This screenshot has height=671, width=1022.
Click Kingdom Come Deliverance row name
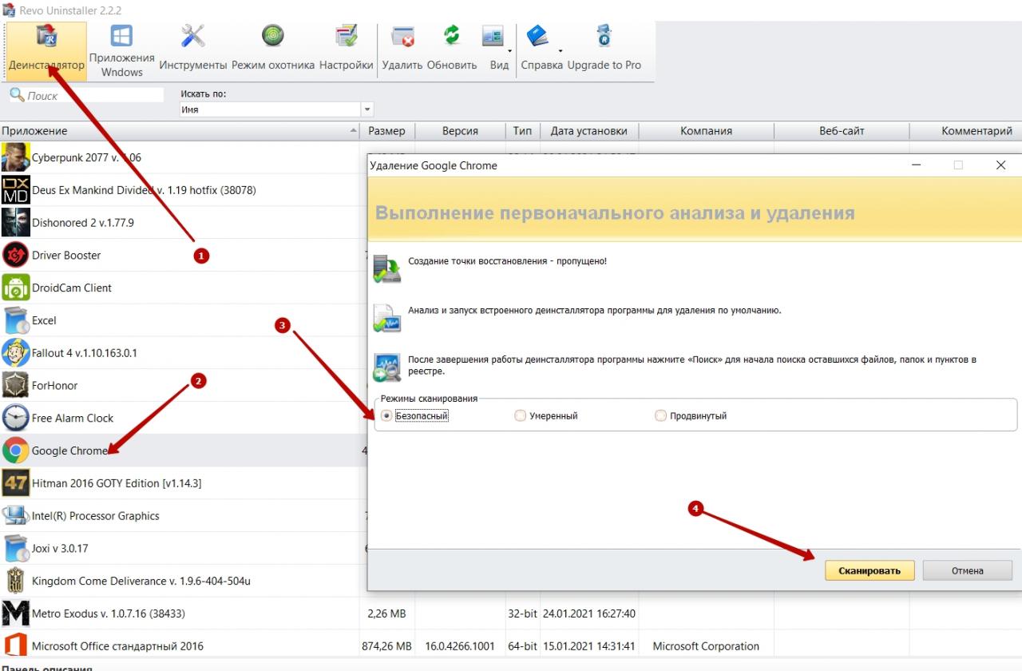click(x=141, y=581)
